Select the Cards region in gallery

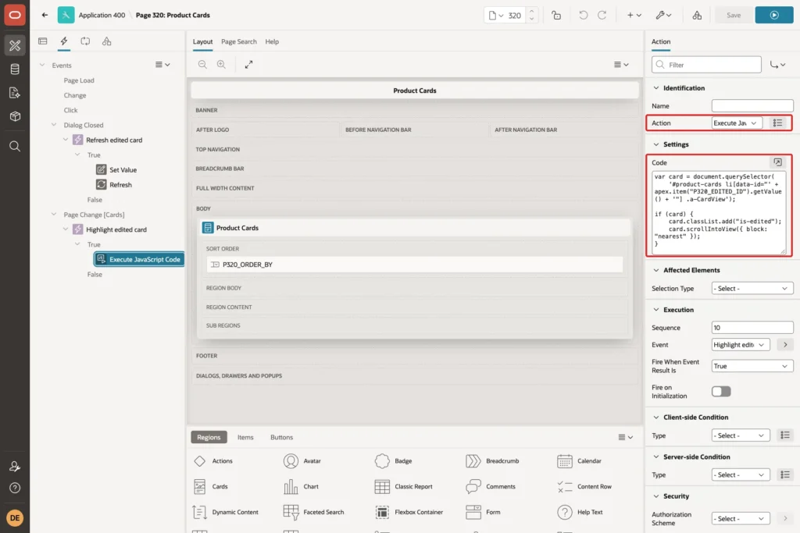(x=211, y=487)
